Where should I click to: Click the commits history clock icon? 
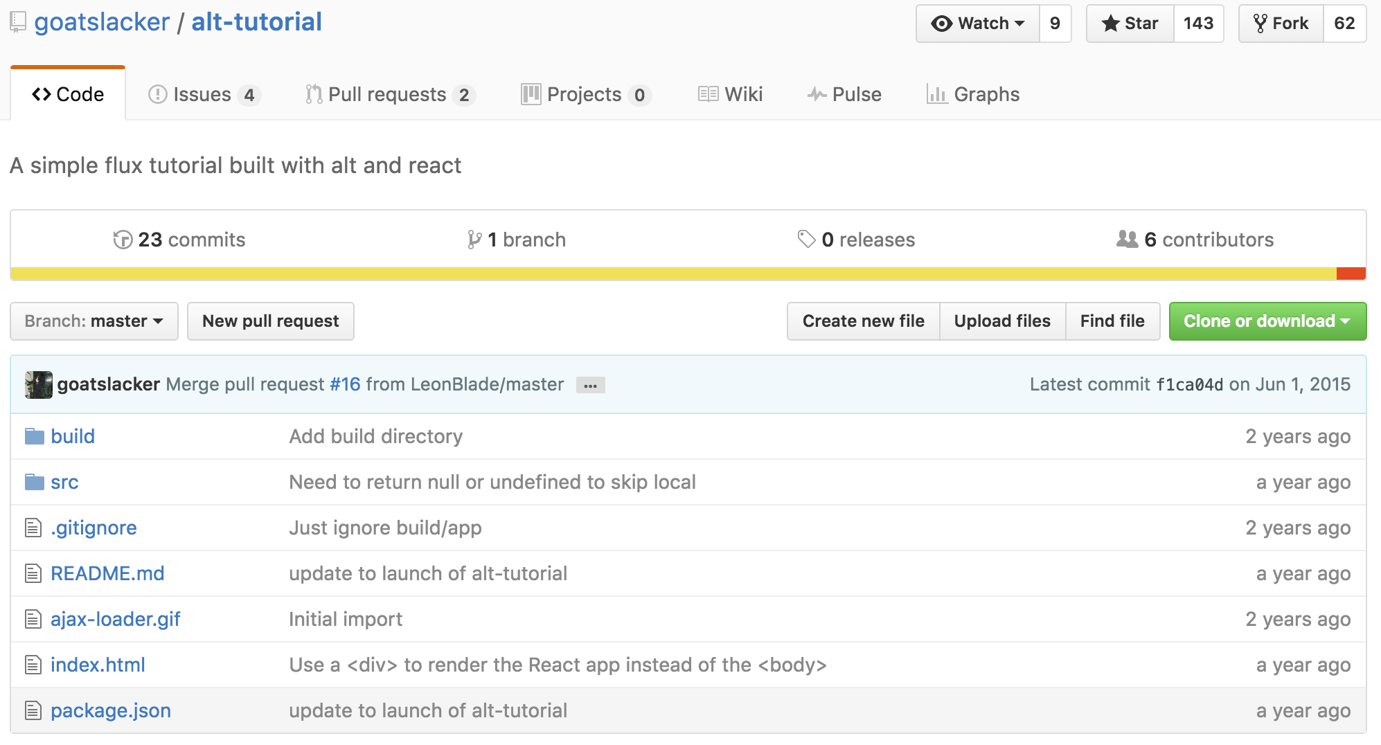(123, 240)
